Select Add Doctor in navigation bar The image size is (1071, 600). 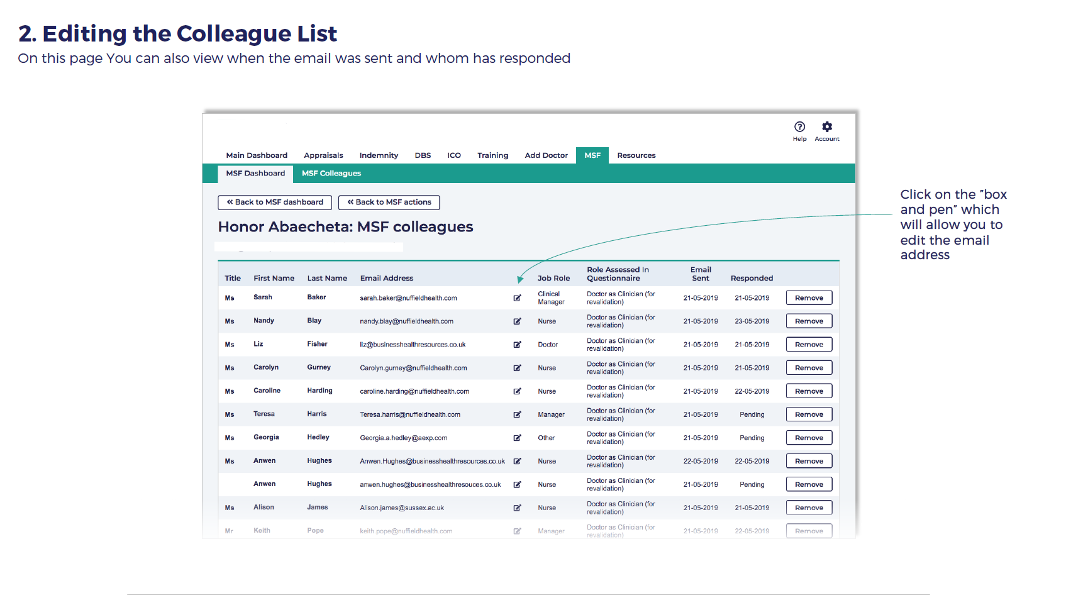point(546,155)
